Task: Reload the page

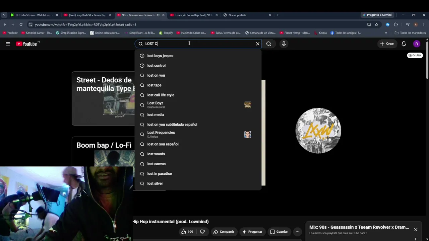Action: click(x=21, y=24)
